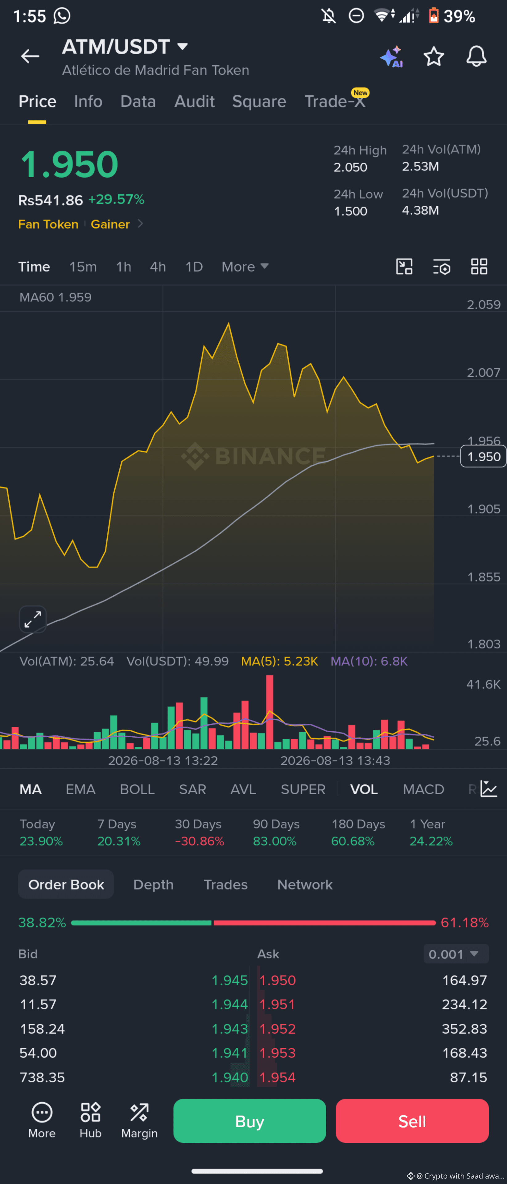Select the Time chart interval
The width and height of the screenshot is (507, 1184).
click(34, 267)
